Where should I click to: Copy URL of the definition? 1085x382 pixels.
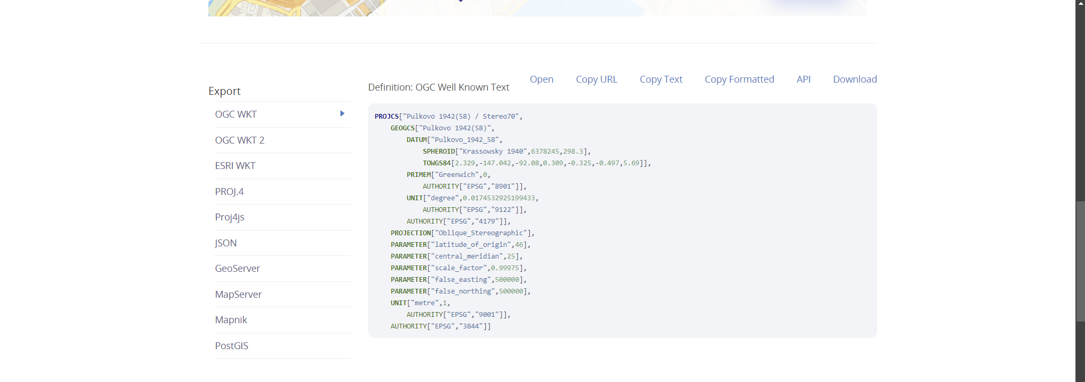[597, 79]
